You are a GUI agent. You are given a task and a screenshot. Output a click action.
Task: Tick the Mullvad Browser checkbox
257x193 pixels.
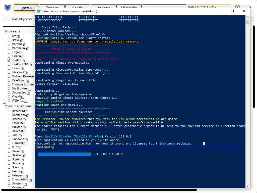[9, 76]
